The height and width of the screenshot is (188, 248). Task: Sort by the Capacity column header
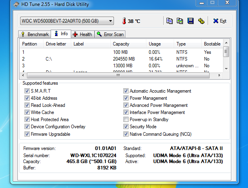[128, 44]
